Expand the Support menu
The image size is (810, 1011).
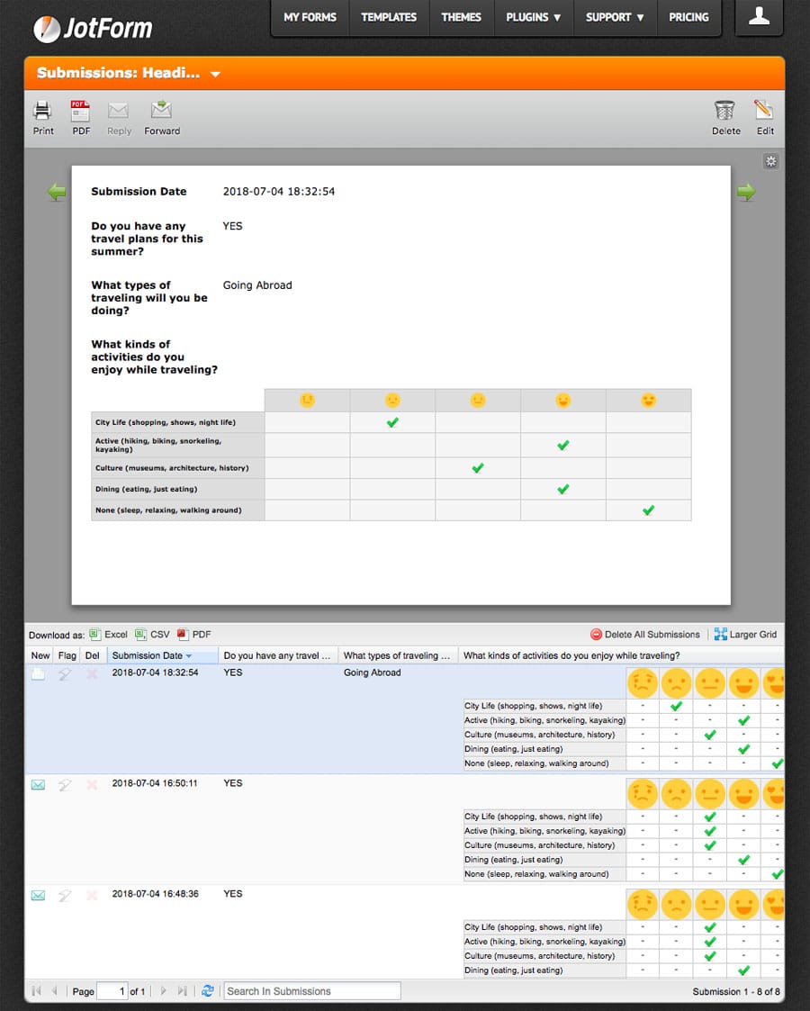click(x=615, y=17)
